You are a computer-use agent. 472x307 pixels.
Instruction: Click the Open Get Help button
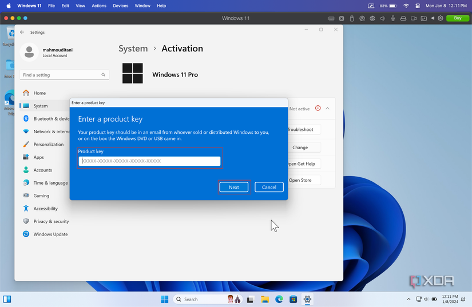[x=304, y=164]
